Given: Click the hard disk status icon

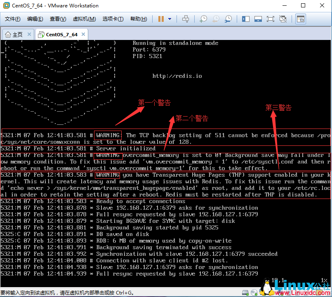Looking at the screenshot, I should [x=246, y=293].
